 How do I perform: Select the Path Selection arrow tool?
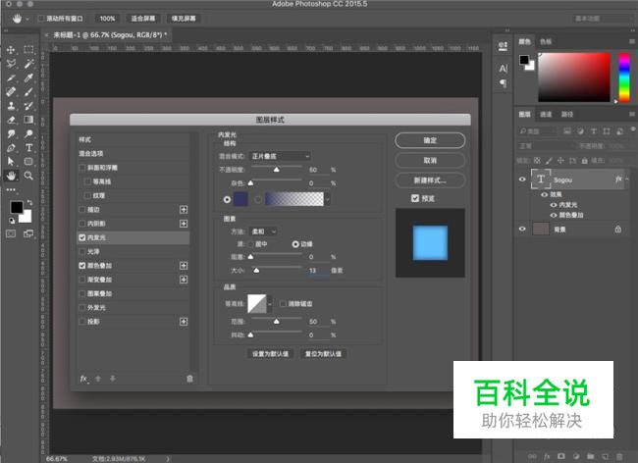[11, 162]
